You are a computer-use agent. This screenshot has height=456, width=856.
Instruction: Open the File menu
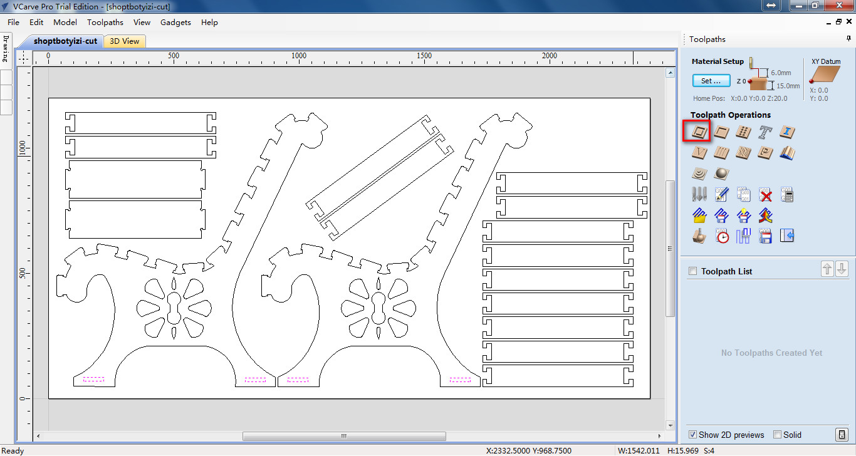coord(13,23)
